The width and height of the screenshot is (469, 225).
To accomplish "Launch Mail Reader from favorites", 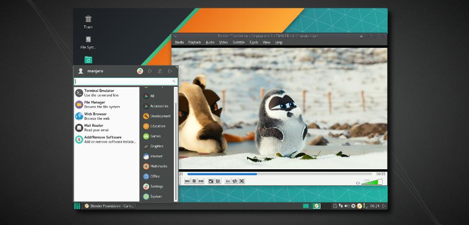I will point(107,128).
